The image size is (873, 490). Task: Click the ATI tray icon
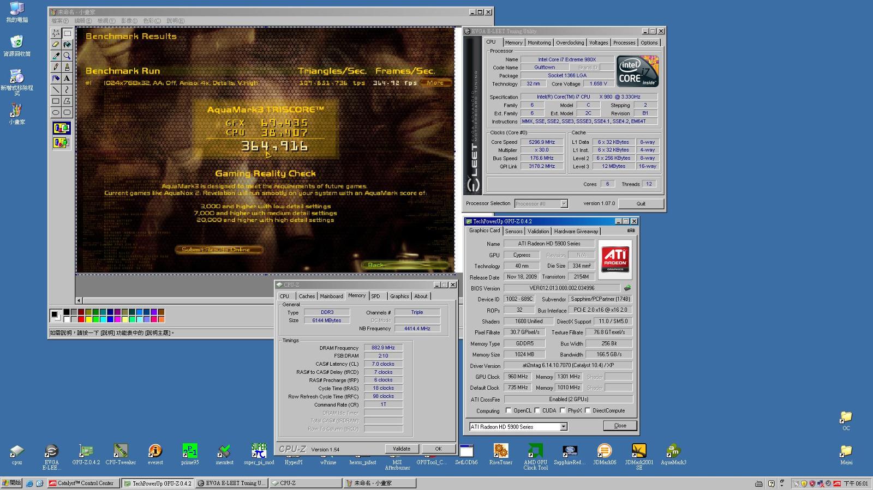pyautogui.click(x=837, y=483)
